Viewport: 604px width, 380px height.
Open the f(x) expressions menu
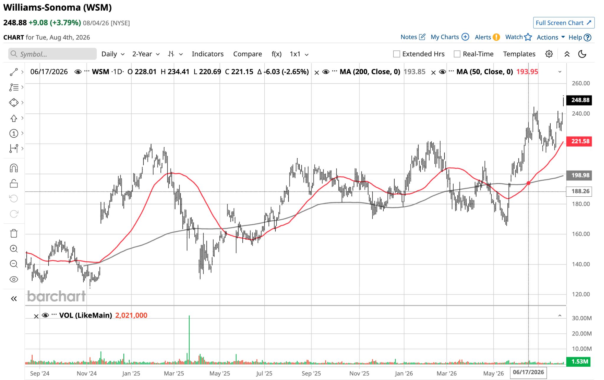tap(276, 54)
